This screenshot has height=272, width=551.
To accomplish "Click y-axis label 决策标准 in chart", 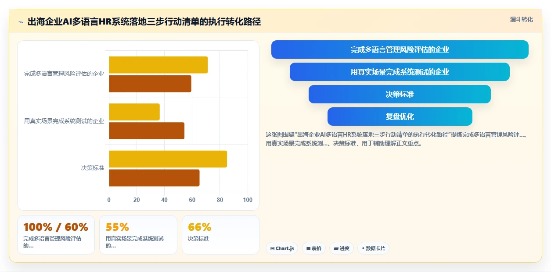I will coord(93,168).
